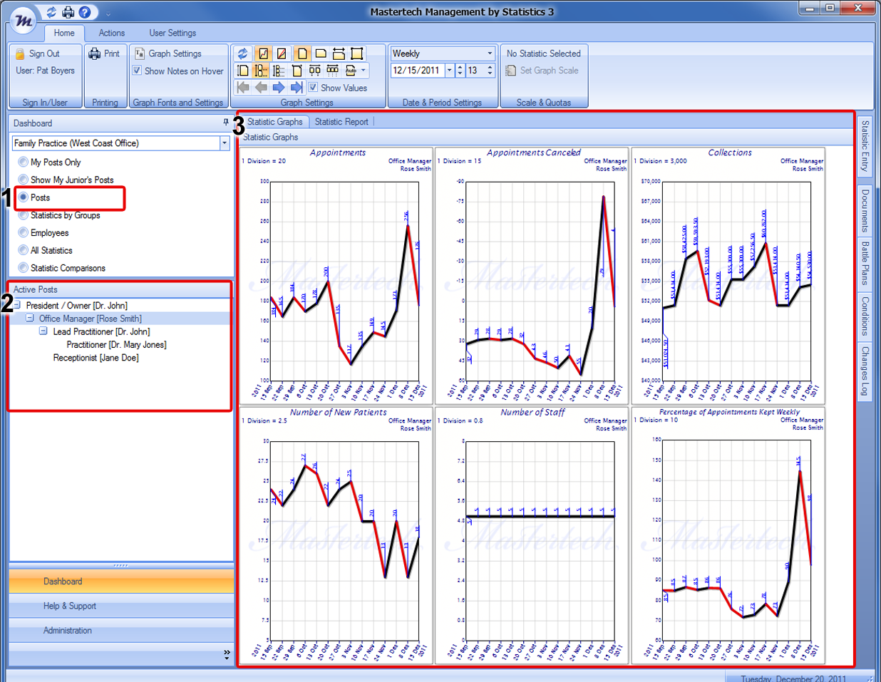Screen dimensions: 881x682
Task: Click the Auto layout icon
Action: pos(351,71)
